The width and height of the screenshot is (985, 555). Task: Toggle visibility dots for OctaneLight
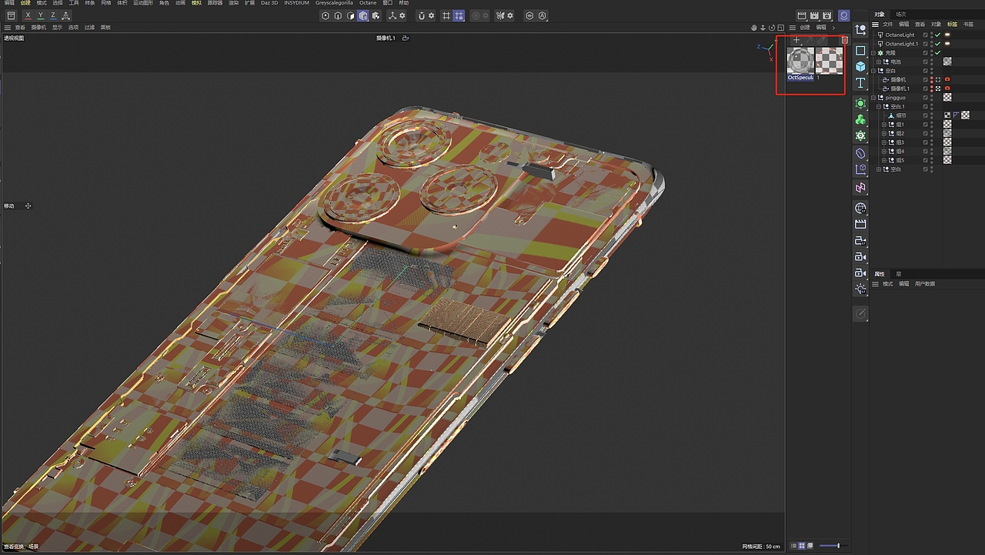pos(932,35)
